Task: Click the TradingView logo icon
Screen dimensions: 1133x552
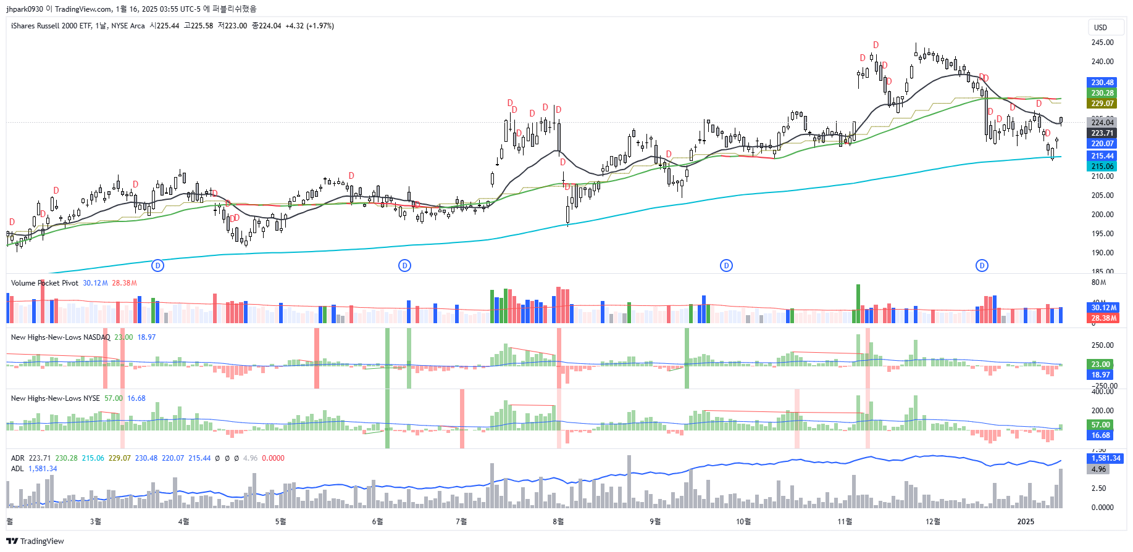Action: [x=12, y=541]
